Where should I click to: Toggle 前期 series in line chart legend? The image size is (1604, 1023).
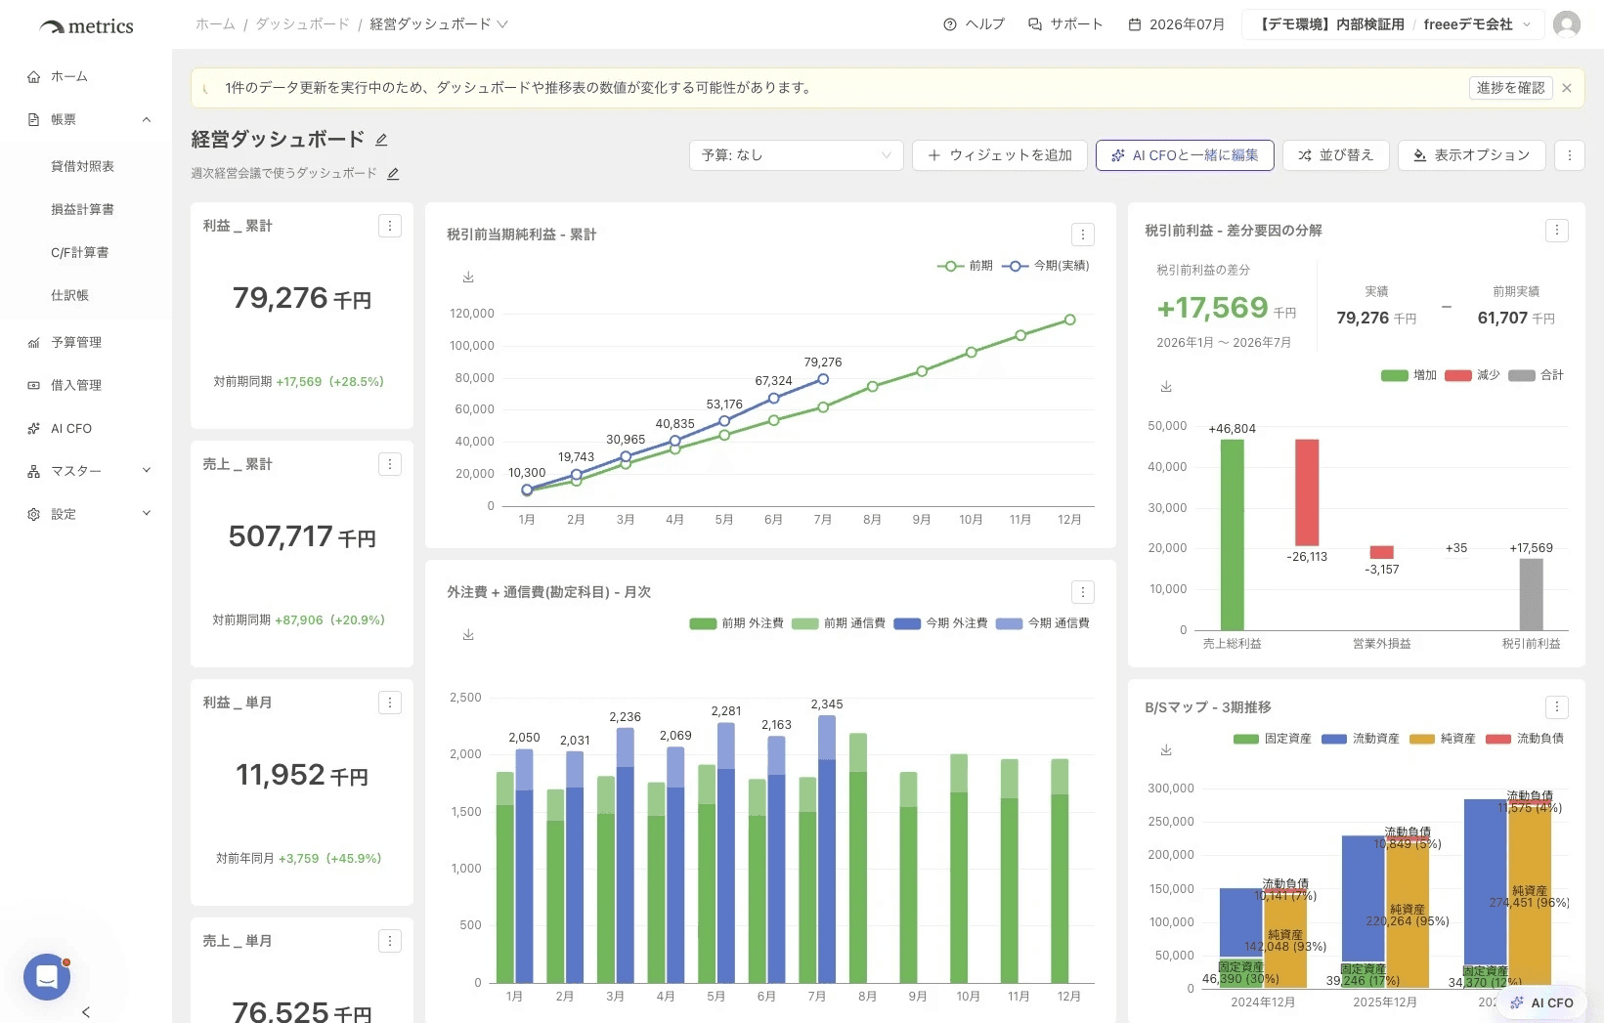(x=965, y=266)
